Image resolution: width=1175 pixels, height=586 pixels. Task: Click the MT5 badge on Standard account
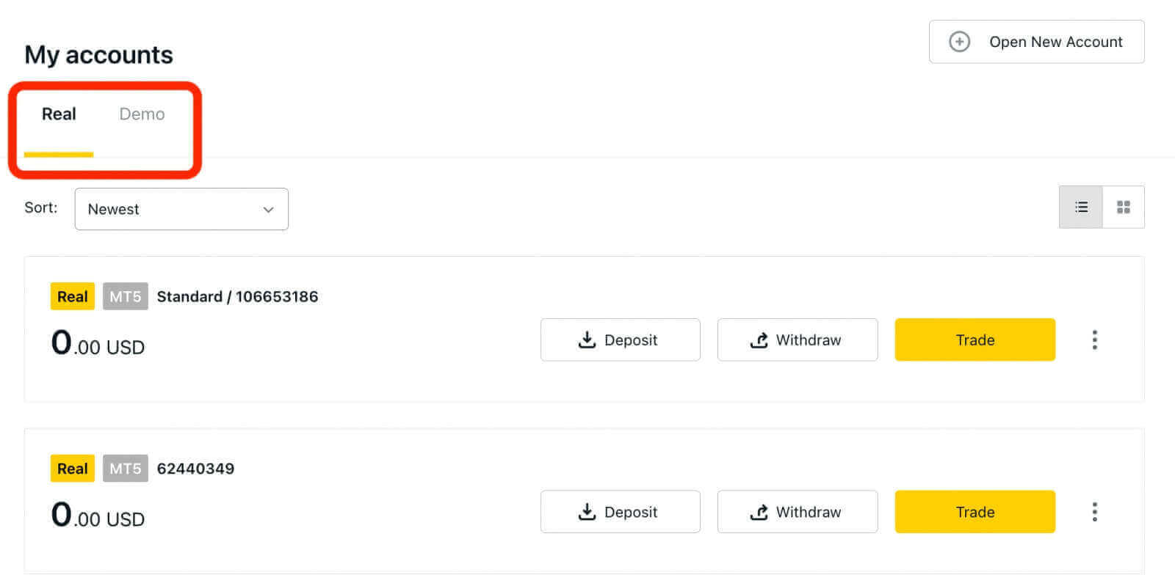click(125, 296)
